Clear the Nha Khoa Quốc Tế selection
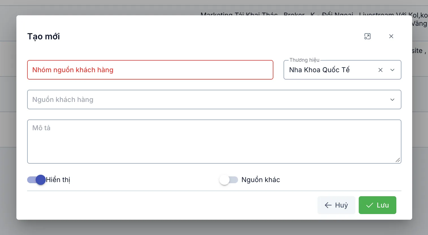 coord(381,70)
